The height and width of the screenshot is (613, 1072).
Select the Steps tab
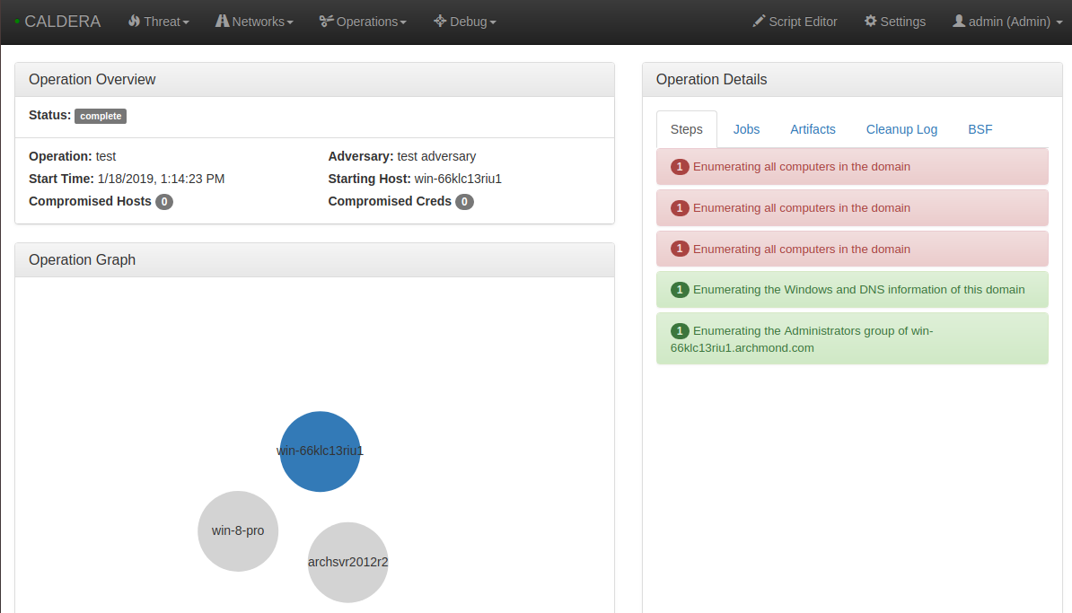pos(686,129)
